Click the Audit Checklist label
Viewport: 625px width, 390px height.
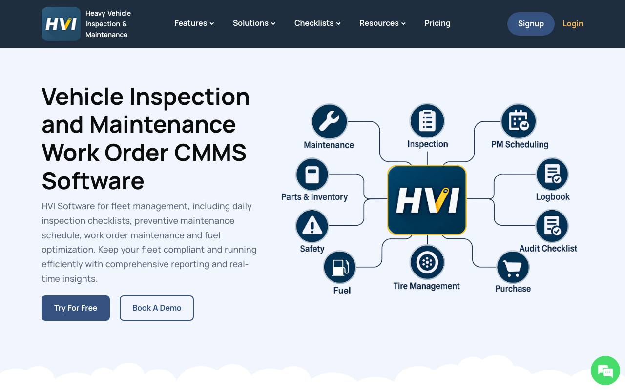coord(548,249)
